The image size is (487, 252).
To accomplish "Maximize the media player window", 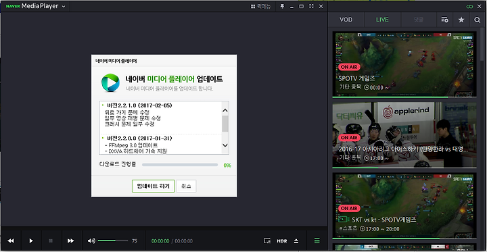I will [301, 6].
